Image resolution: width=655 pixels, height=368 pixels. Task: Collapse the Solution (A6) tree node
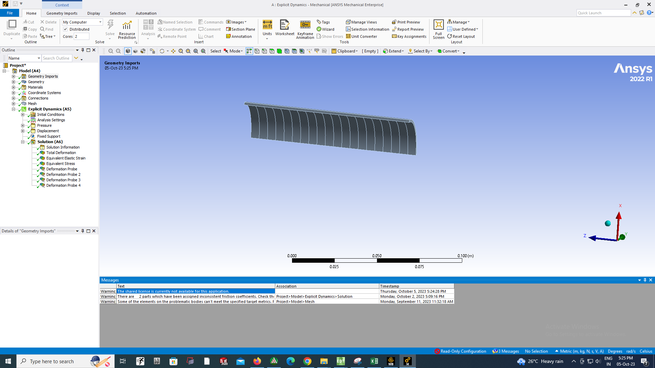23,142
